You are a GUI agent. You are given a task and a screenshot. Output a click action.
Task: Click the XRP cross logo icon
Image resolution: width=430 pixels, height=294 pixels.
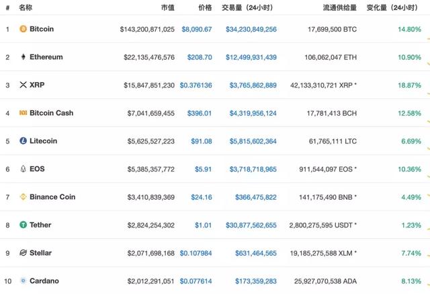click(x=24, y=85)
